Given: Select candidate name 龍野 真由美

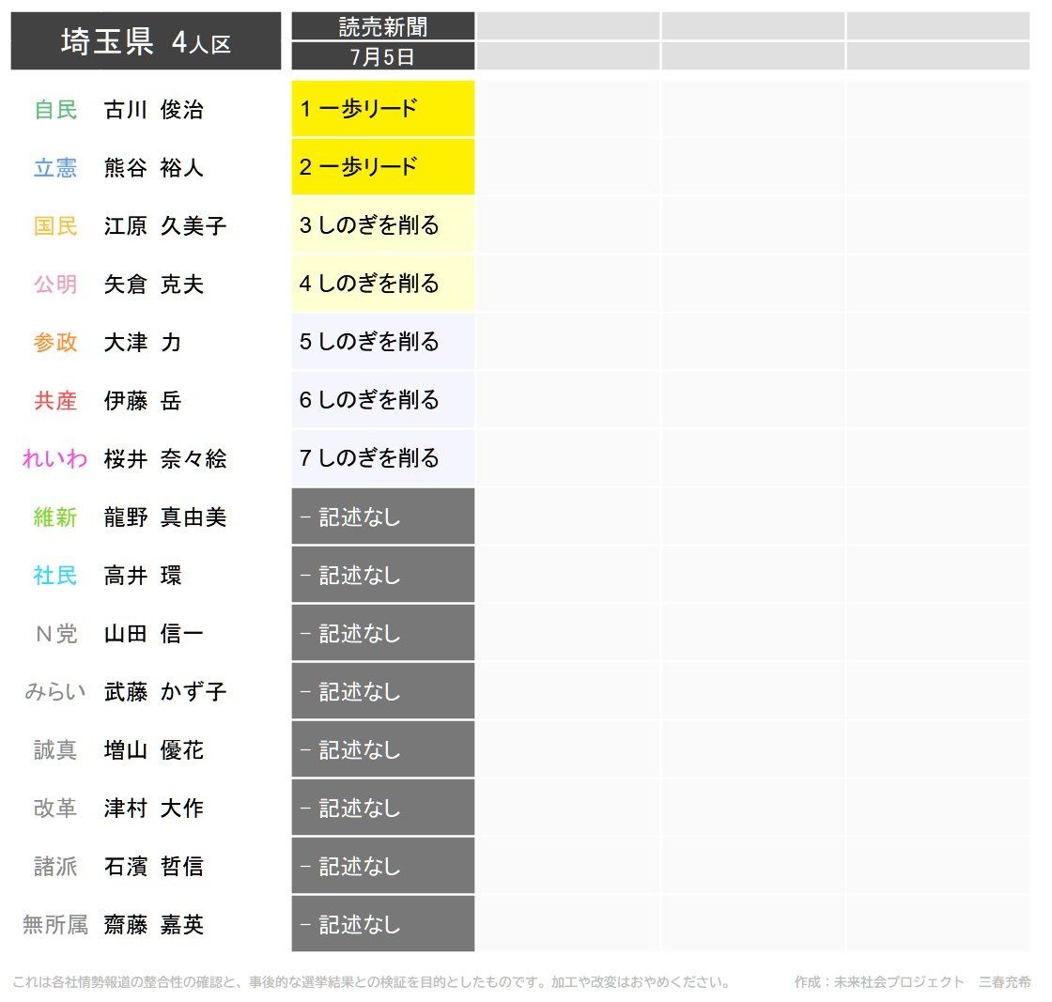Looking at the screenshot, I should click(165, 517).
